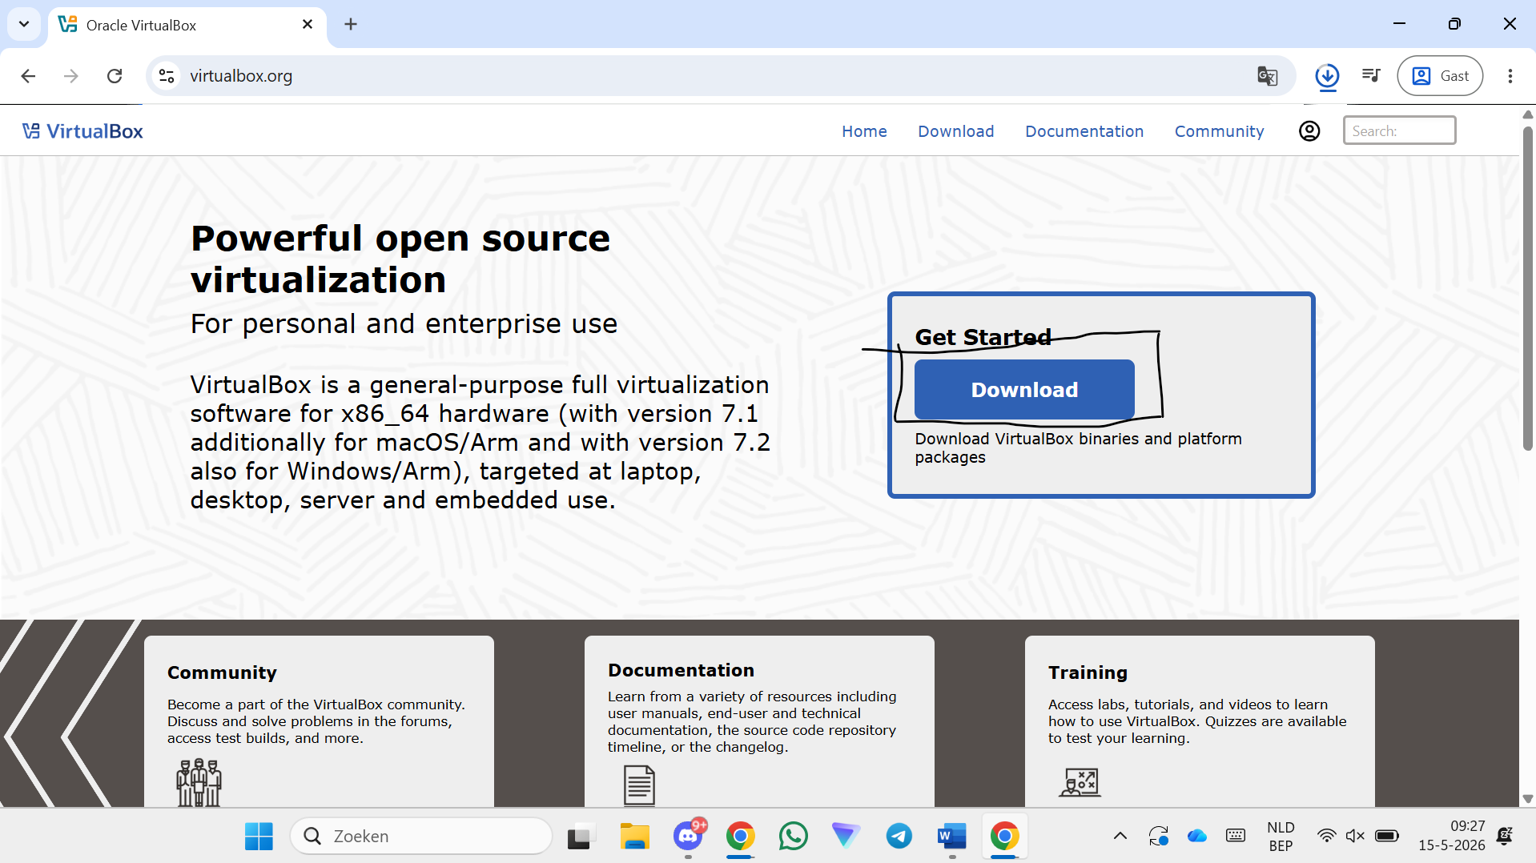The height and width of the screenshot is (863, 1536).
Task: Click the Windows taskbar Zoeken search box
Action: click(x=421, y=837)
